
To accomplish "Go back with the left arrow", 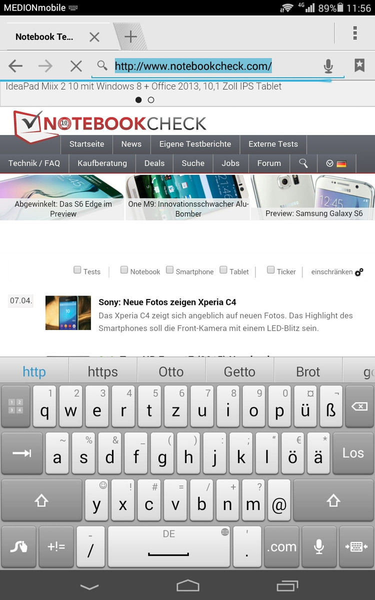I will click(x=15, y=65).
